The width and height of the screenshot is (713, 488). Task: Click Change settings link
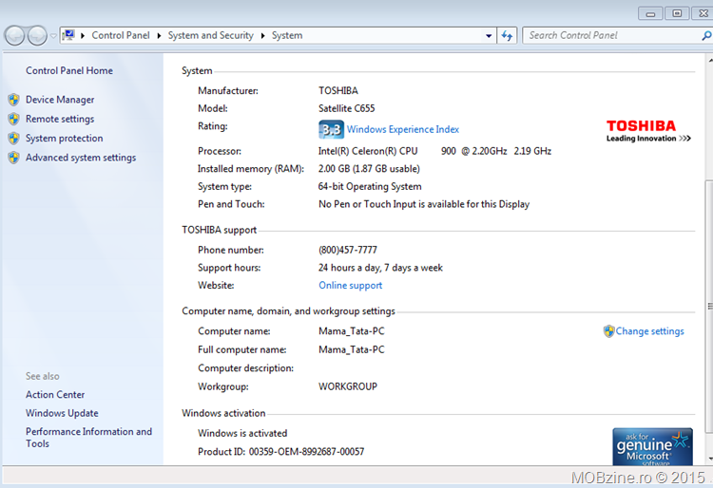(650, 331)
